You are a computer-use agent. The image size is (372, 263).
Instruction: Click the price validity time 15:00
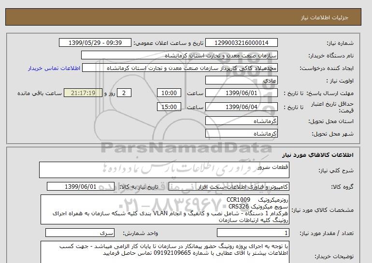[x=169, y=107]
